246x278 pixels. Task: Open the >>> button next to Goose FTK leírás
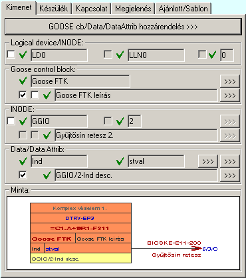pos(230,95)
